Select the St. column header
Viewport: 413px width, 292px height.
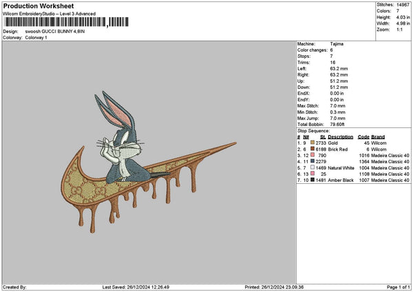[324, 137]
